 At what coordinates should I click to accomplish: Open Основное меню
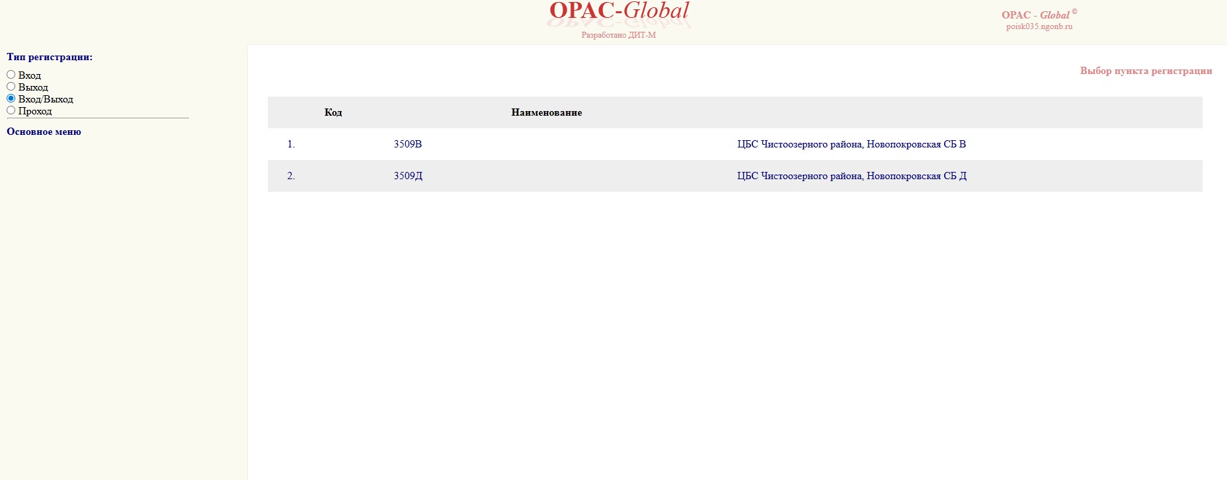tap(44, 132)
